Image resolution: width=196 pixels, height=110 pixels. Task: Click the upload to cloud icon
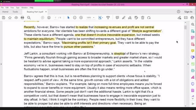point(16,18)
